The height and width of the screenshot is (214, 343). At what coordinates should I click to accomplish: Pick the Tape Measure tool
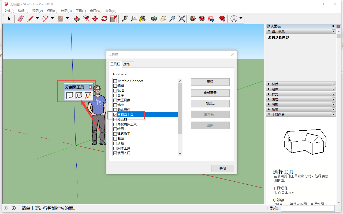(125, 19)
